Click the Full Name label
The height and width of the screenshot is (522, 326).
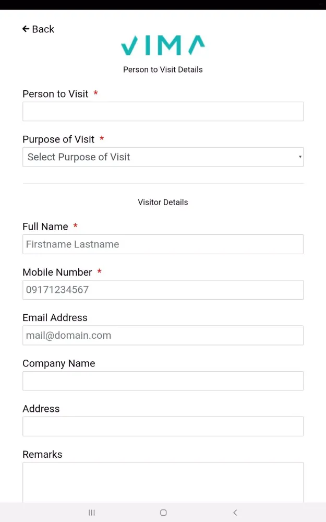[45, 227]
